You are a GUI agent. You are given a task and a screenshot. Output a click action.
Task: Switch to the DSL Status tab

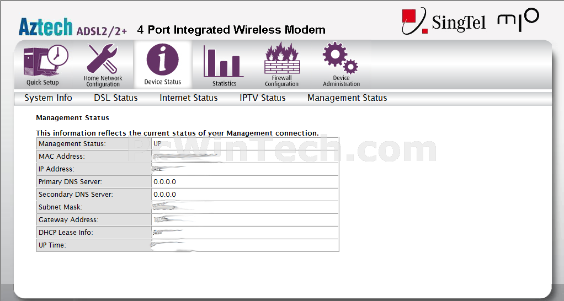click(116, 98)
